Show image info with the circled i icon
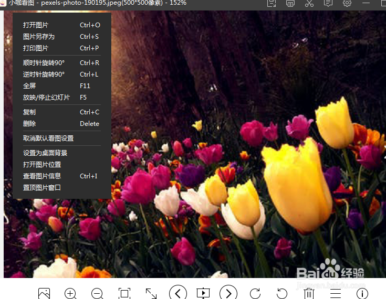 362,293
